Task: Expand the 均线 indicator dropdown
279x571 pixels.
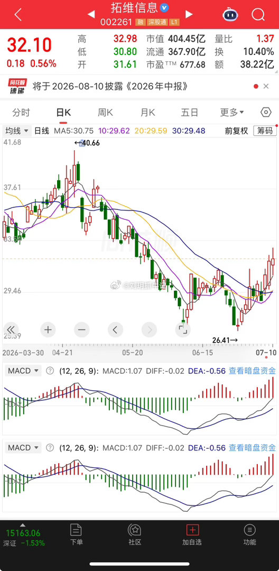Action: click(x=17, y=131)
